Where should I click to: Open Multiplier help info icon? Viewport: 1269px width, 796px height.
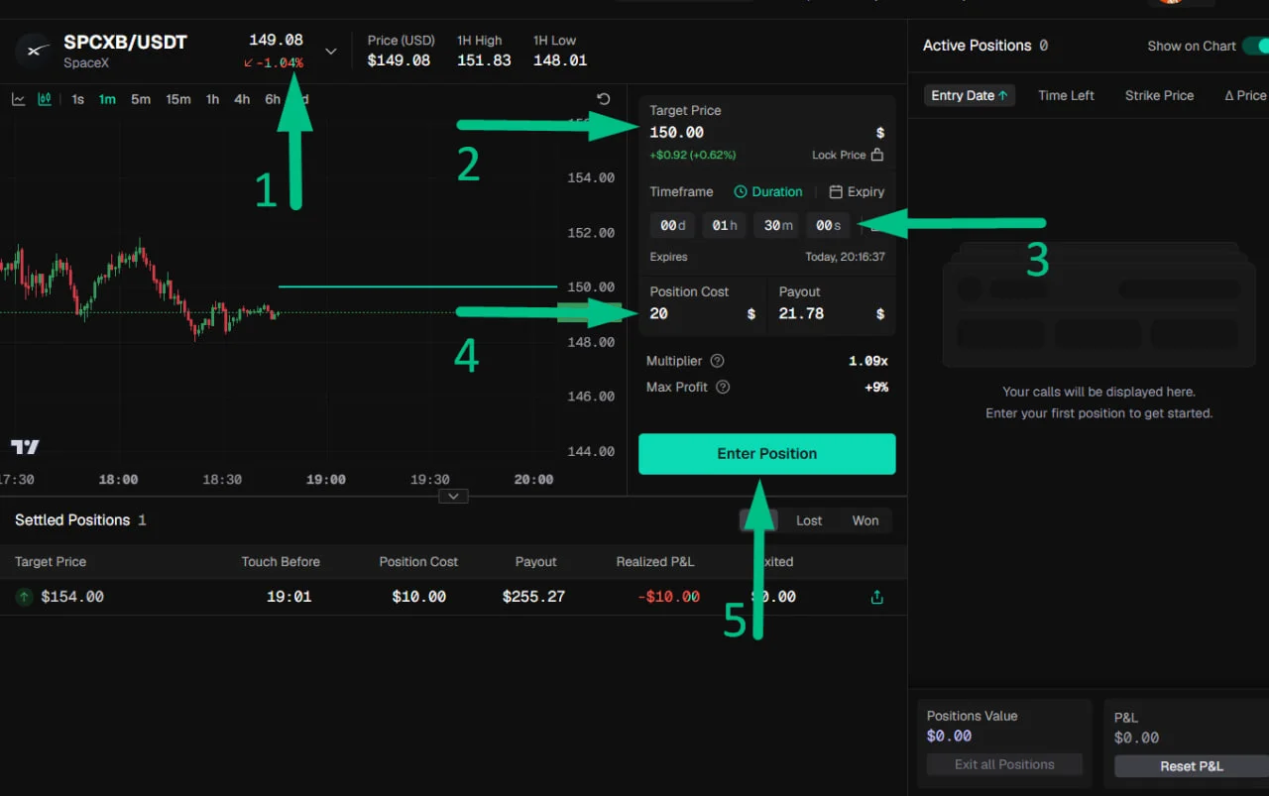click(718, 361)
